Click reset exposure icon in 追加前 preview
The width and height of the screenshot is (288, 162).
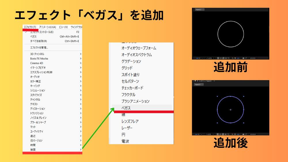[235, 58]
